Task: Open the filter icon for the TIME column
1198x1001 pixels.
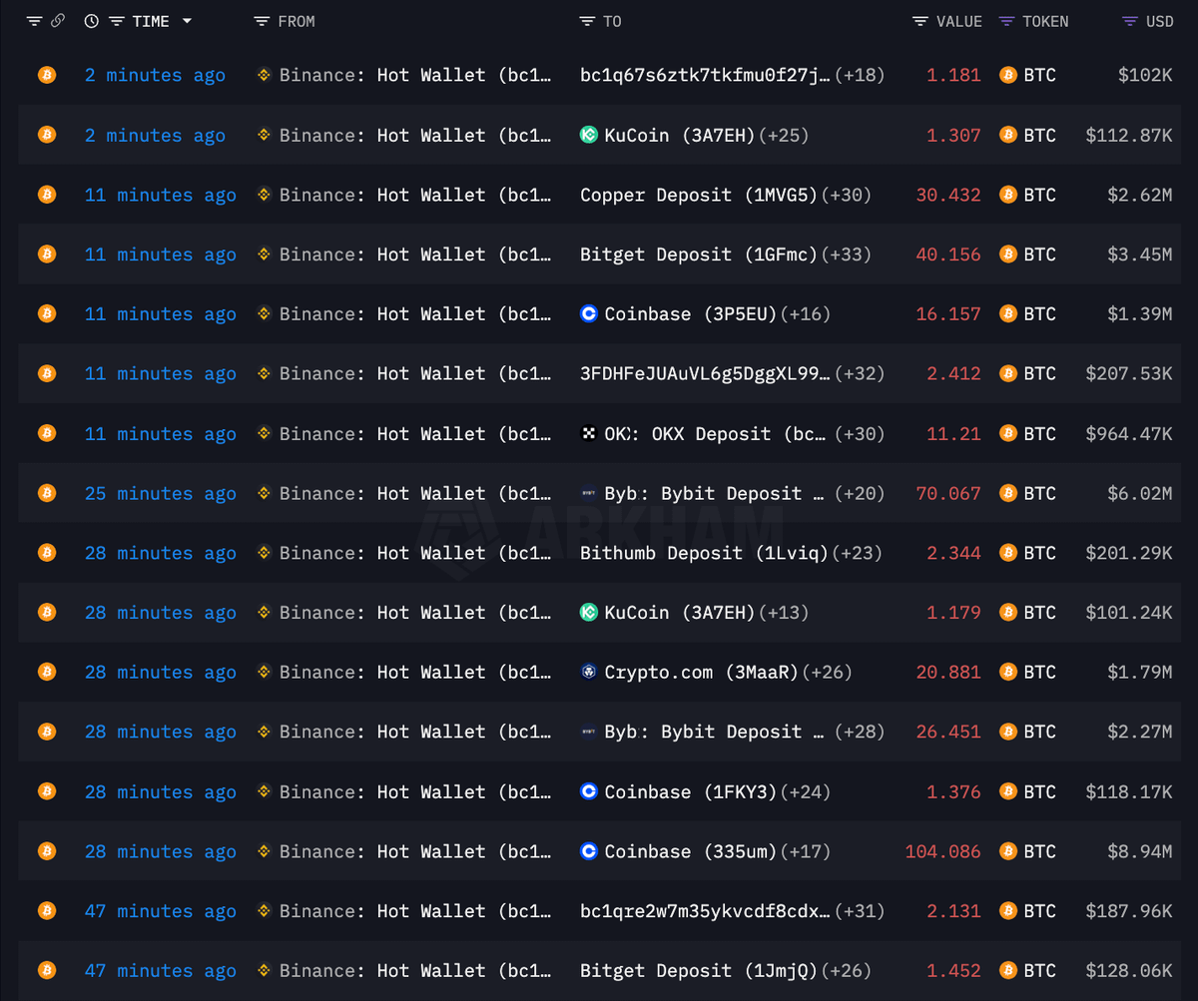Action: pos(117,21)
